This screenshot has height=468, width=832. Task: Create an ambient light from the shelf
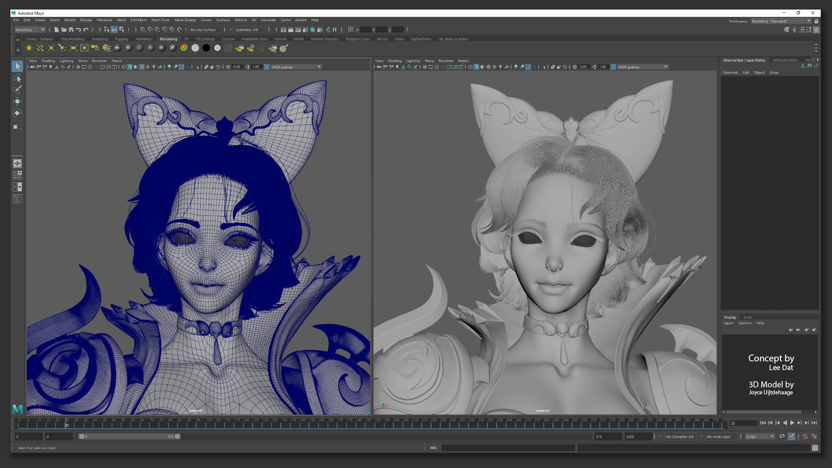[29, 48]
